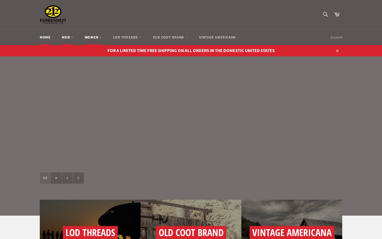The width and height of the screenshot is (382, 239).
Task: Open the Account link
Action: coord(336,37)
